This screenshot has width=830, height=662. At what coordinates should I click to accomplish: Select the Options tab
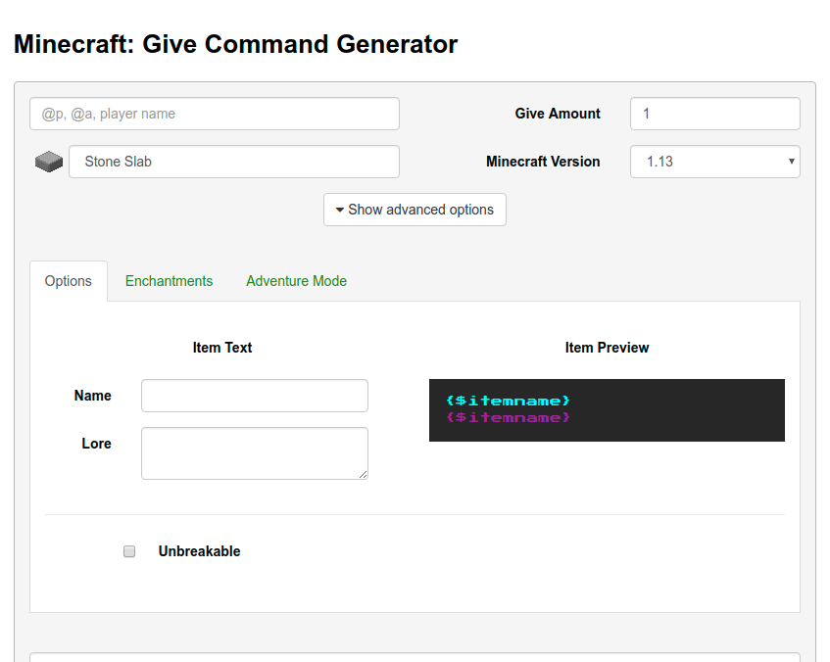coord(68,281)
